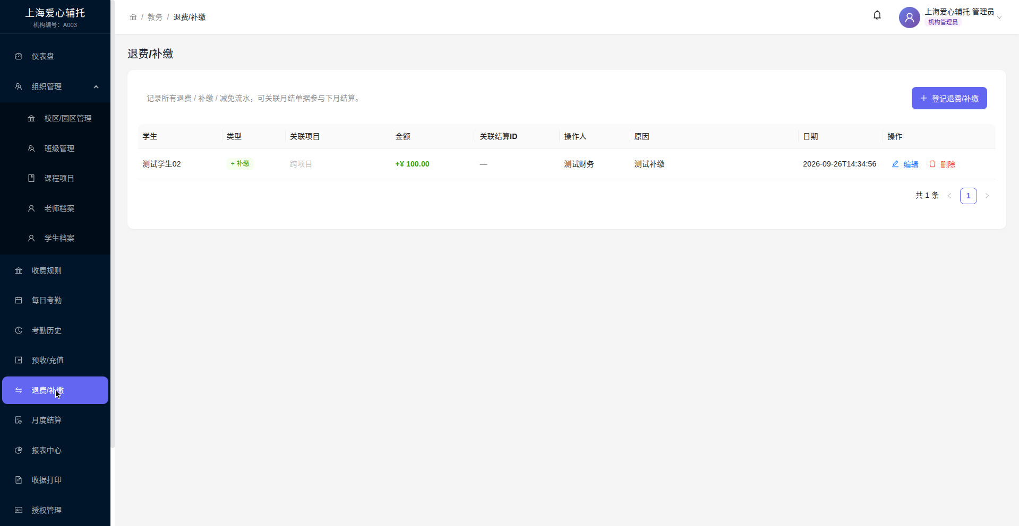Click the 机构管理员 role badge

pos(943,22)
